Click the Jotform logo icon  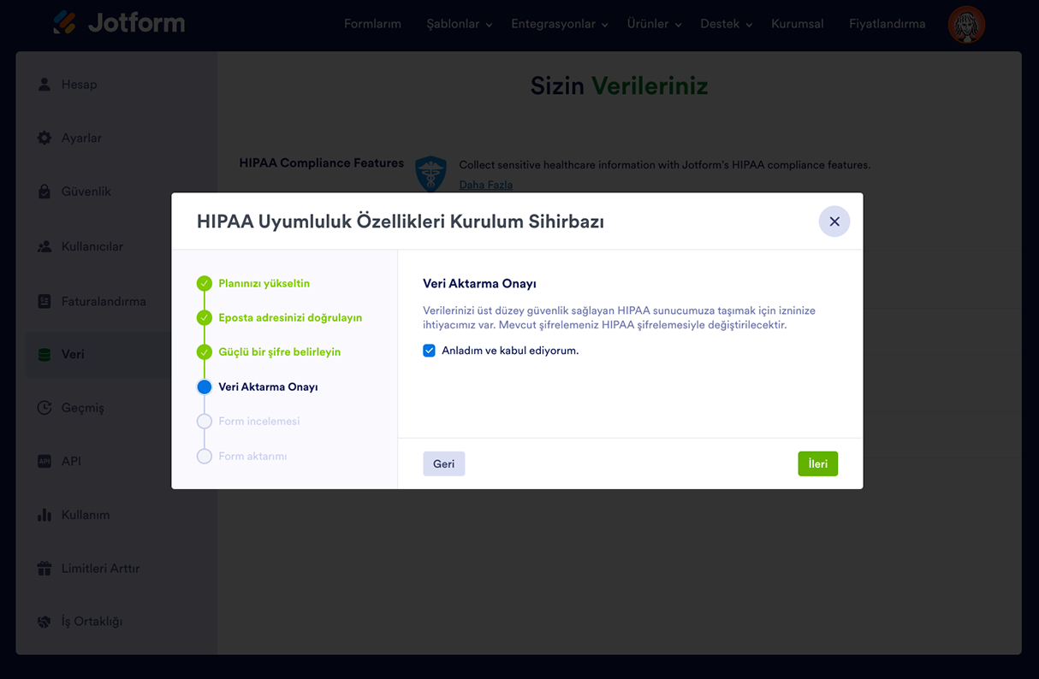point(64,22)
